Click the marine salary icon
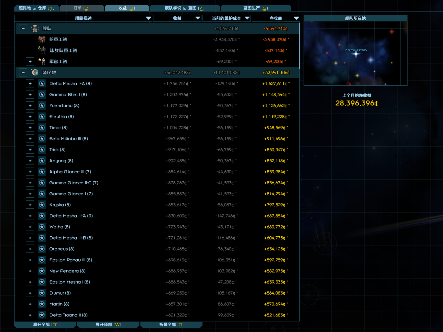The image size is (443, 332). point(42,50)
